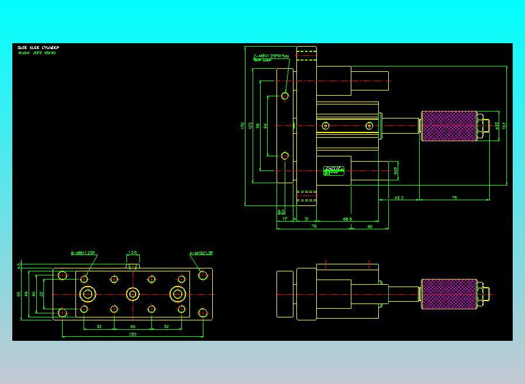525x384 pixels.
Task: Click the magenta knurled knob in upper view
Action: coord(448,126)
